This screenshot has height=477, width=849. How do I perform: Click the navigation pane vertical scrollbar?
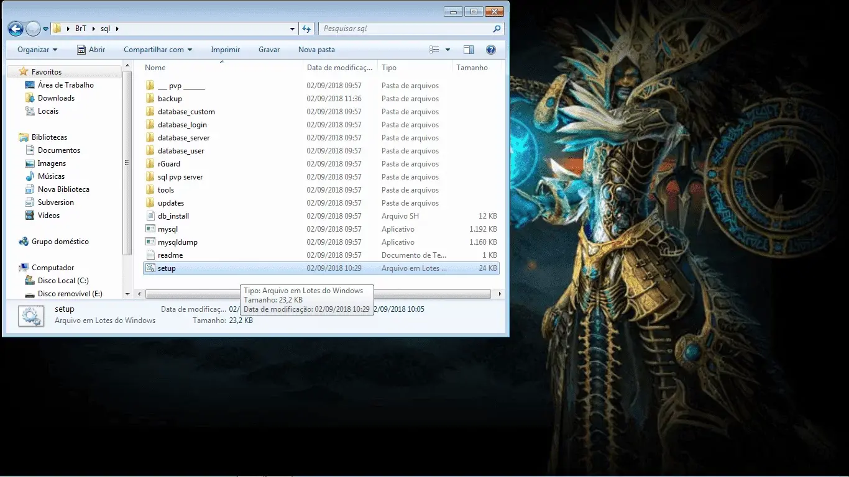click(x=127, y=164)
